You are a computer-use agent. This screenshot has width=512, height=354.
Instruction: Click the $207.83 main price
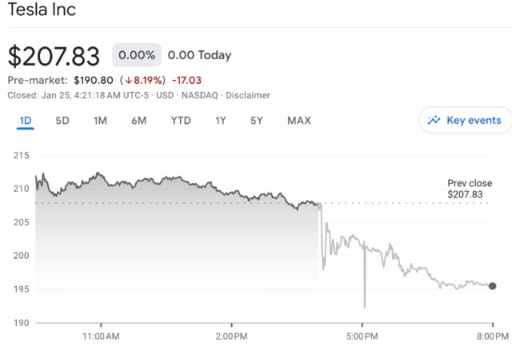pos(54,56)
